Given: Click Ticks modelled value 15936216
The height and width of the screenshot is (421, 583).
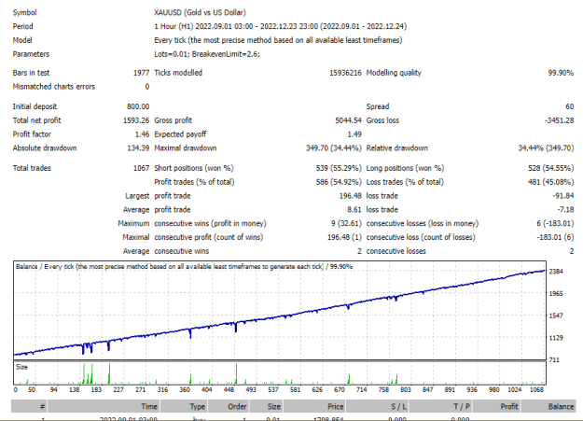Looking at the screenshot, I should click(x=345, y=73).
